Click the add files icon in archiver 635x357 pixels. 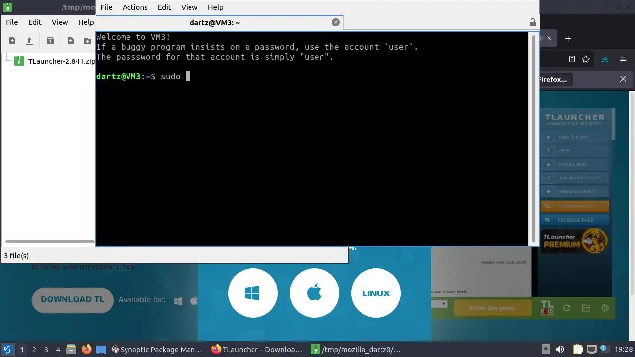71,41
